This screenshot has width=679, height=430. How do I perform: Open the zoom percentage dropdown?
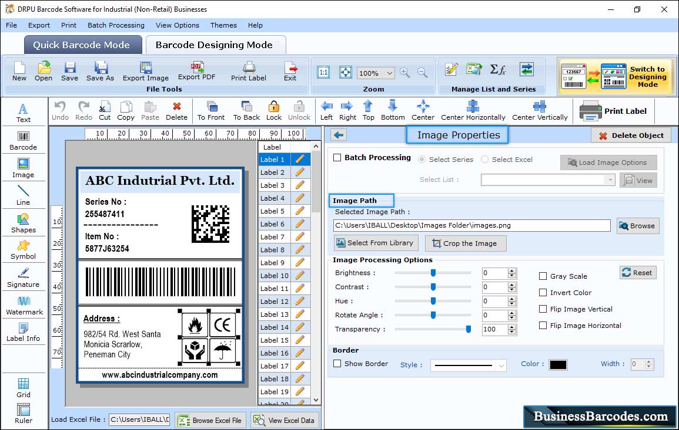click(389, 73)
